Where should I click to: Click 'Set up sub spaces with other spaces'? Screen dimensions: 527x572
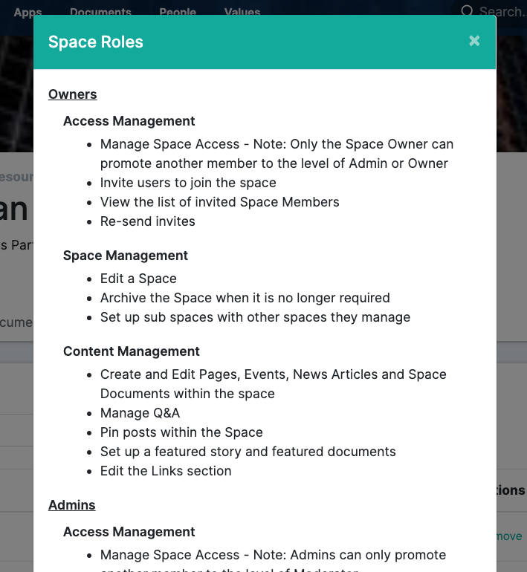click(x=256, y=317)
